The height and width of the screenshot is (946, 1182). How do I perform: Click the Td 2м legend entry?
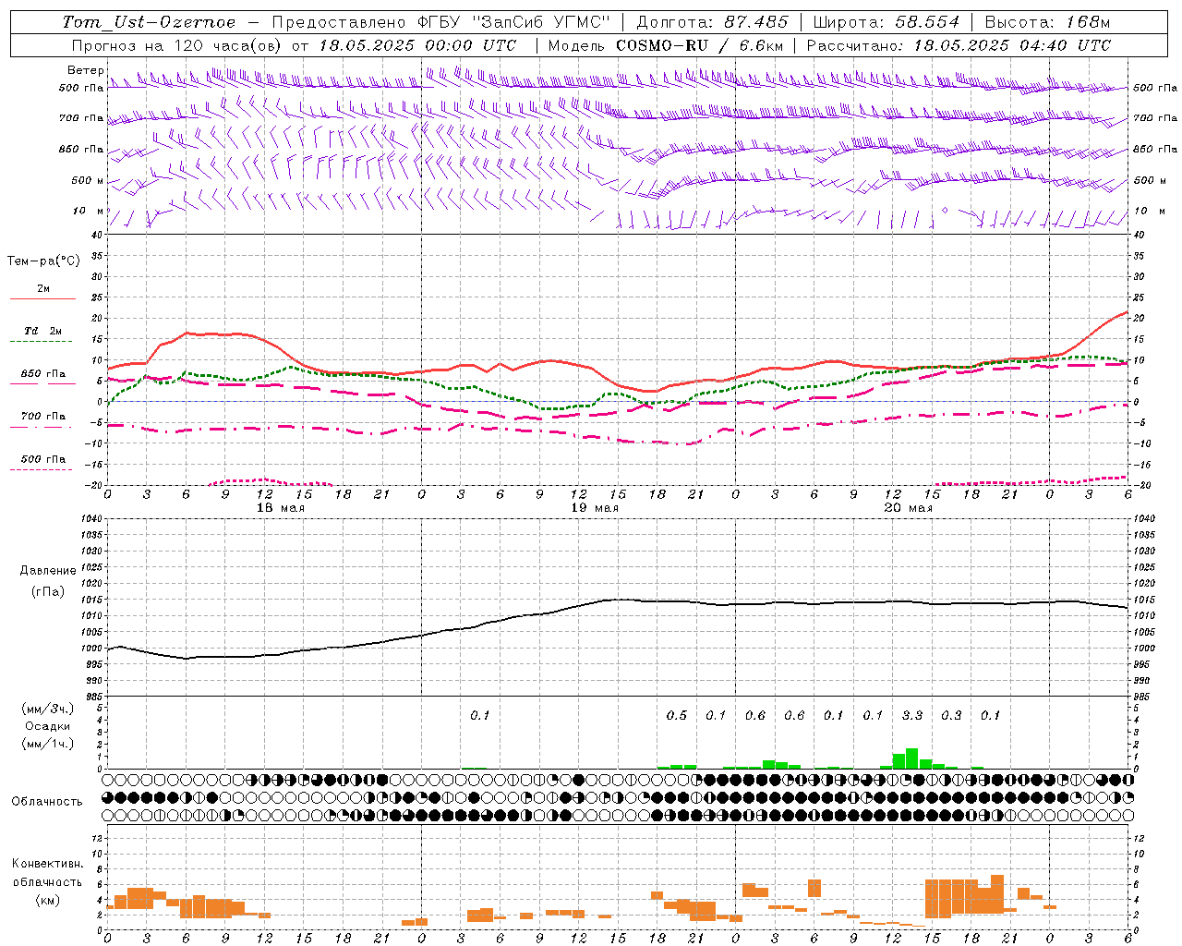43,331
